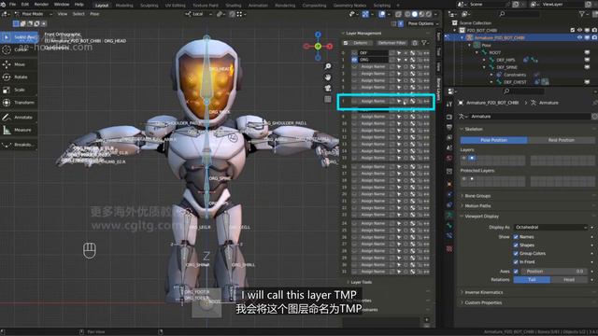
Task: Choose the Annotate tool
Action: coord(19,118)
